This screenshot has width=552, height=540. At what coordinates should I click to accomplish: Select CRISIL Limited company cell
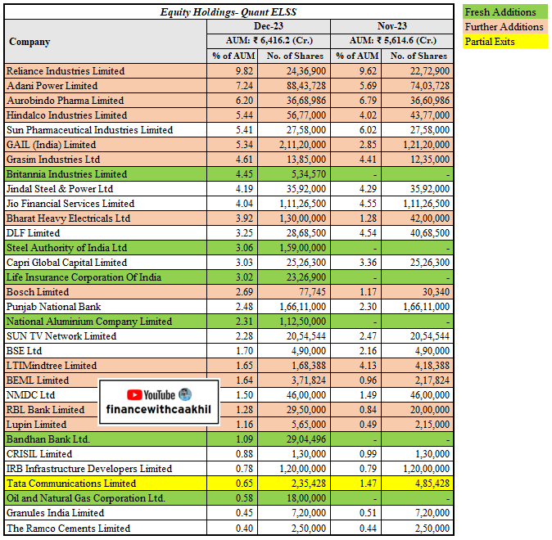[x=106, y=454]
